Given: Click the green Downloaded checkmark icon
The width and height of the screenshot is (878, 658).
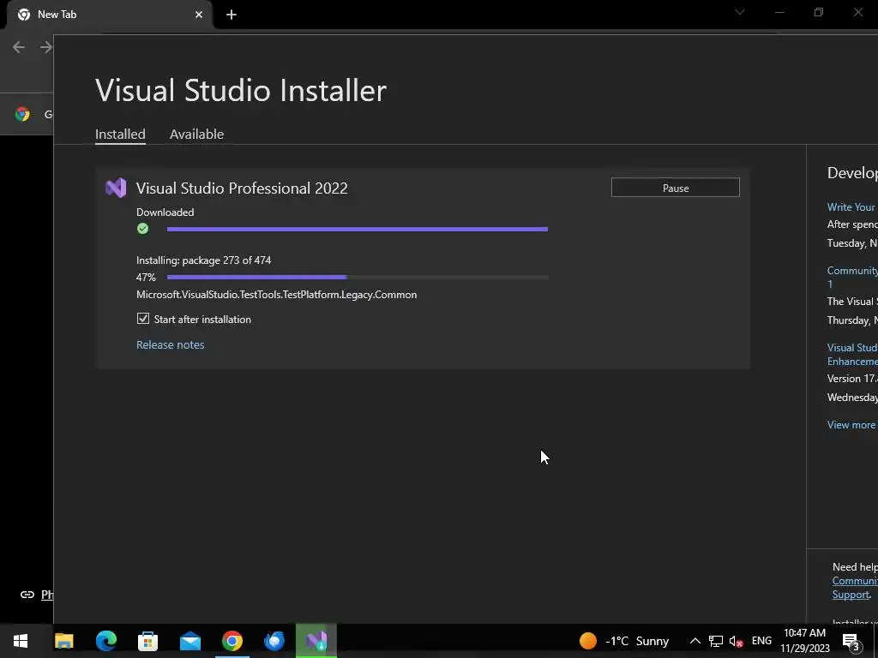Looking at the screenshot, I should 143,228.
